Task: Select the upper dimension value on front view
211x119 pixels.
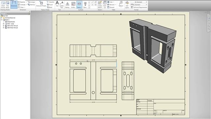Action: [x=93, y=60]
